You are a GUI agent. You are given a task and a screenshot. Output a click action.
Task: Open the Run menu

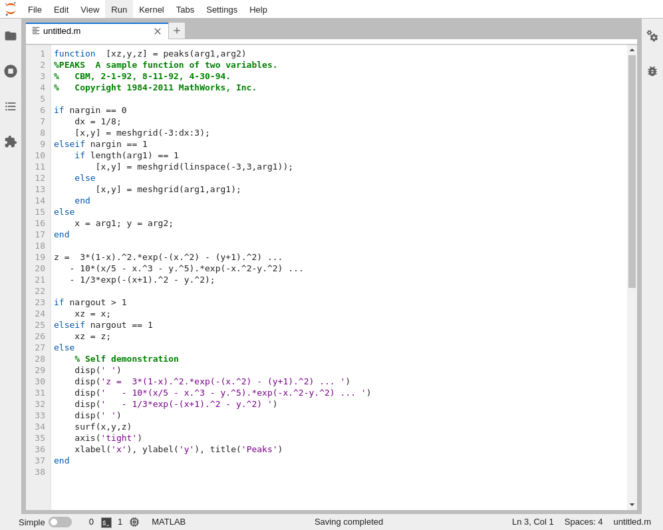[x=118, y=9]
